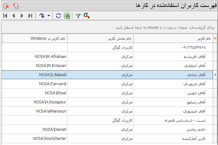
Task: Open the filter funnel tool
Action: click(78, 16)
